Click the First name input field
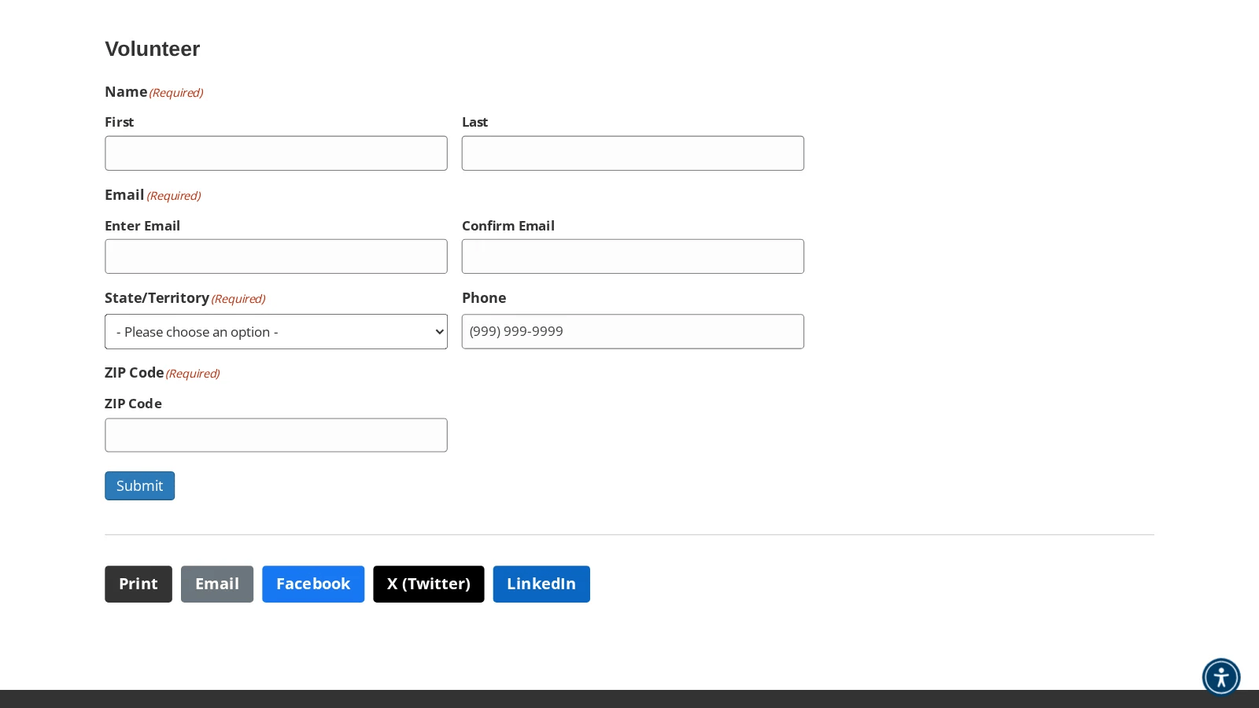The width and height of the screenshot is (1259, 708). click(275, 153)
